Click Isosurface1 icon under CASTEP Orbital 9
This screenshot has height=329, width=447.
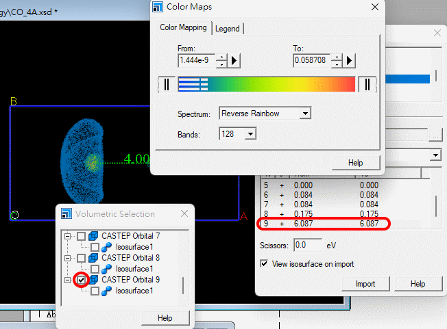[107, 291]
